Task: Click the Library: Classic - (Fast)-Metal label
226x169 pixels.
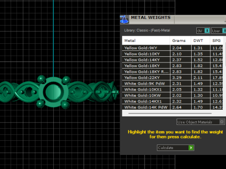Action: [147, 30]
